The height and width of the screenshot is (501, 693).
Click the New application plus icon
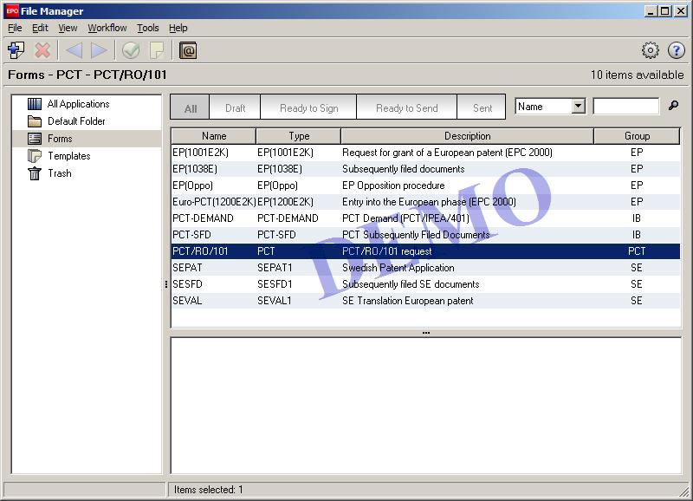click(x=16, y=50)
